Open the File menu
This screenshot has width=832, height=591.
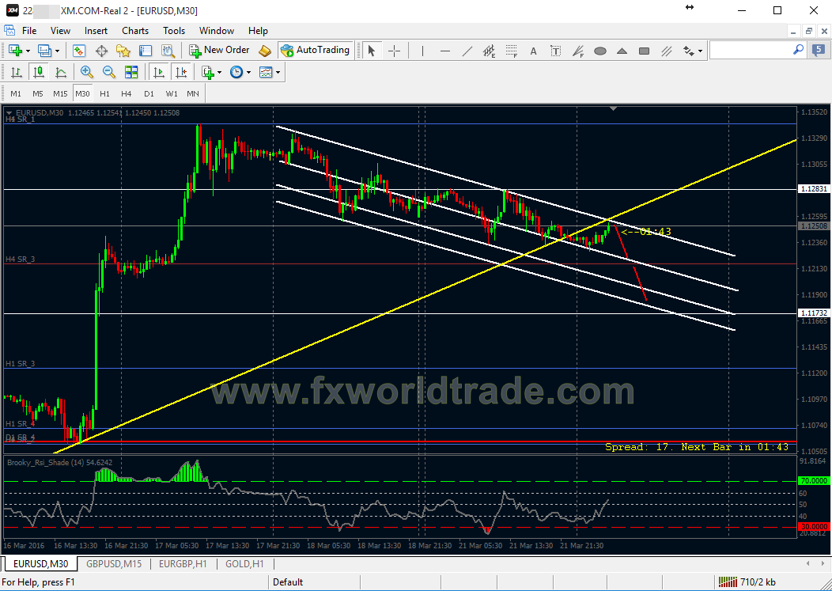(x=29, y=31)
